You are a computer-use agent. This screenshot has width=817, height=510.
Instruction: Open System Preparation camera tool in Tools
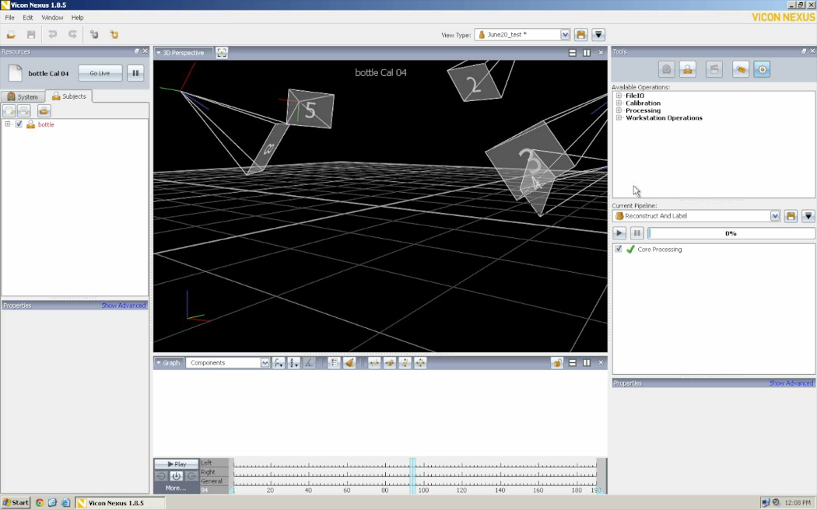pyautogui.click(x=666, y=69)
